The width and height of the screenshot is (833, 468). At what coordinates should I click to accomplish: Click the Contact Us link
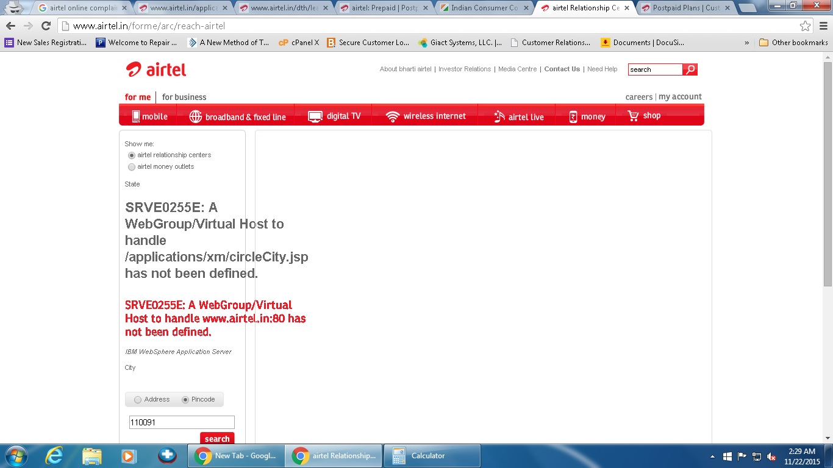[562, 69]
